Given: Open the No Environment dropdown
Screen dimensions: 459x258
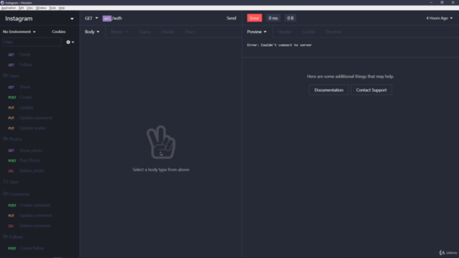Looking at the screenshot, I should pos(19,32).
